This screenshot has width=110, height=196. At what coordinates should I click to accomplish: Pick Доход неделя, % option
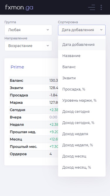coord(82,145)
